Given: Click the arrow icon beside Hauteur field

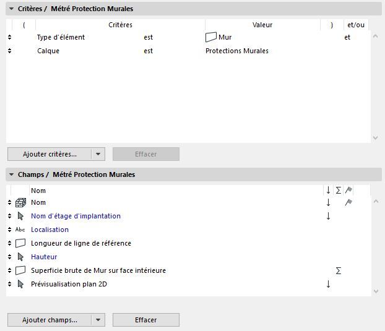Looking at the screenshot, I should (x=20, y=257).
